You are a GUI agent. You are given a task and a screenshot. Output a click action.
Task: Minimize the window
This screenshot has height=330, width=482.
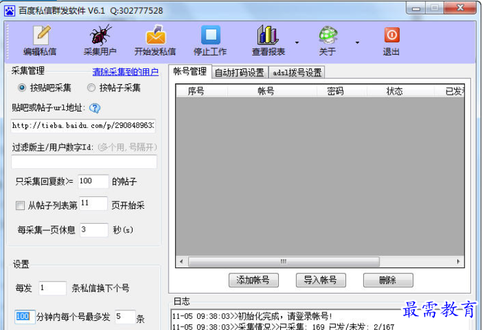click(416, 8)
